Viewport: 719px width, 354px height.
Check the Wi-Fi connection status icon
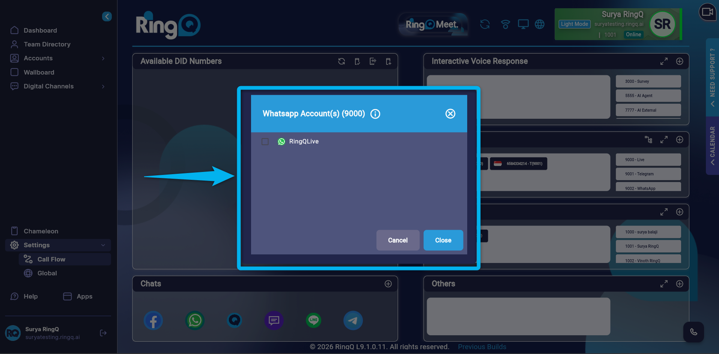tap(505, 24)
